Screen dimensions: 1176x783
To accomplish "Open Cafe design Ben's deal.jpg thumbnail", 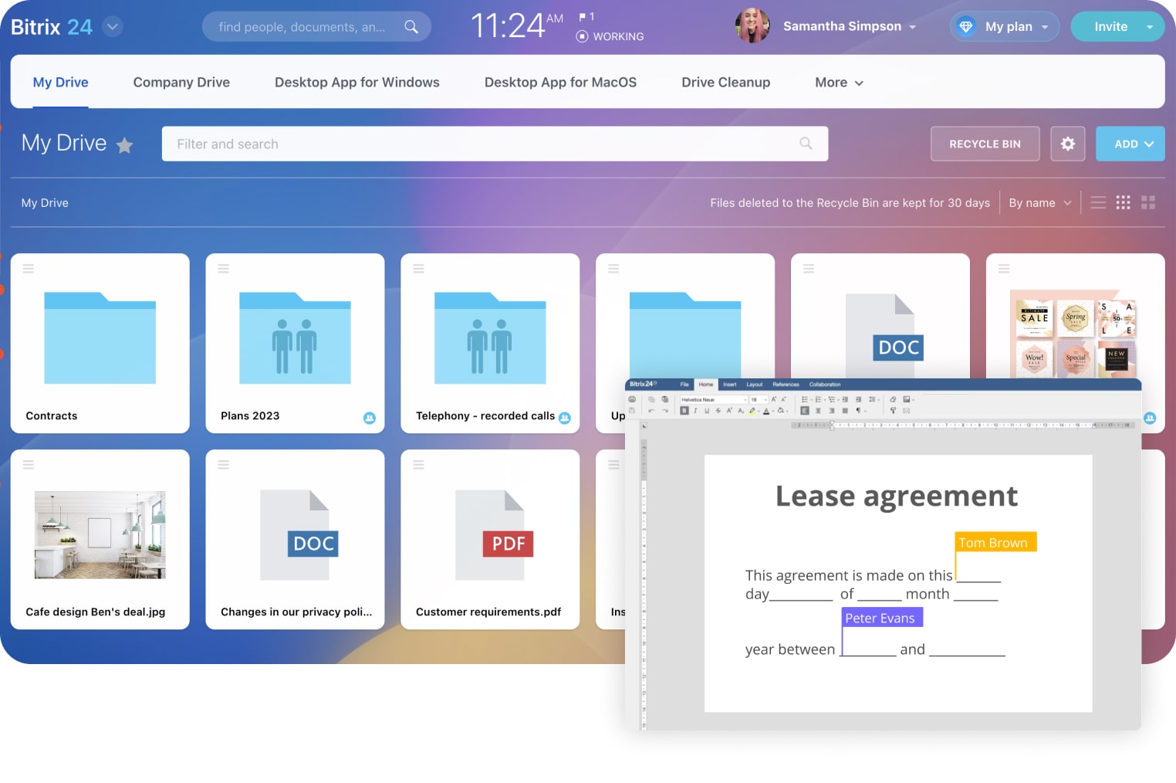I will pyautogui.click(x=100, y=535).
